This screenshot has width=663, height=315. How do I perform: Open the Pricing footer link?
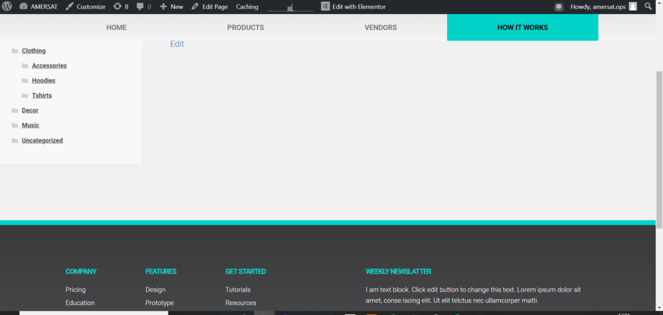75,290
